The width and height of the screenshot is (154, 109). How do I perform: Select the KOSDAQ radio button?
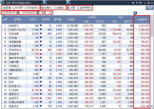[26, 8]
